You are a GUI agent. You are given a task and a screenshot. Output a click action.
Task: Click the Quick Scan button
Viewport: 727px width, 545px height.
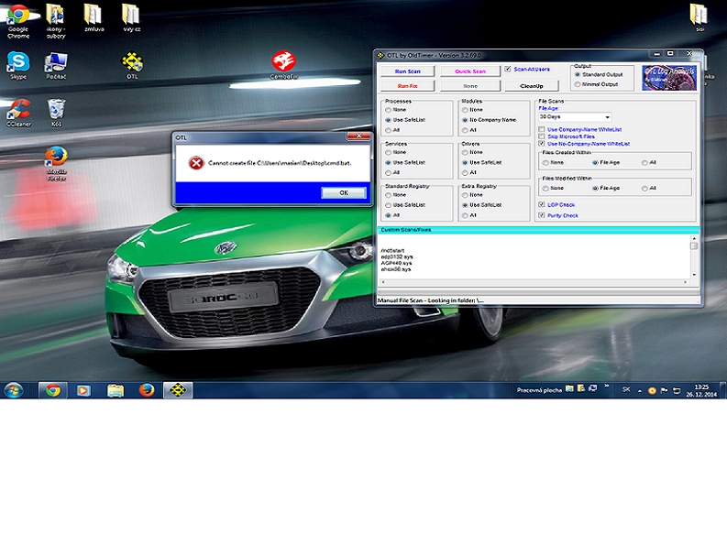click(470, 71)
